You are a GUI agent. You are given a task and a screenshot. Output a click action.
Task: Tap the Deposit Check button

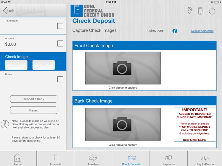point(34,99)
